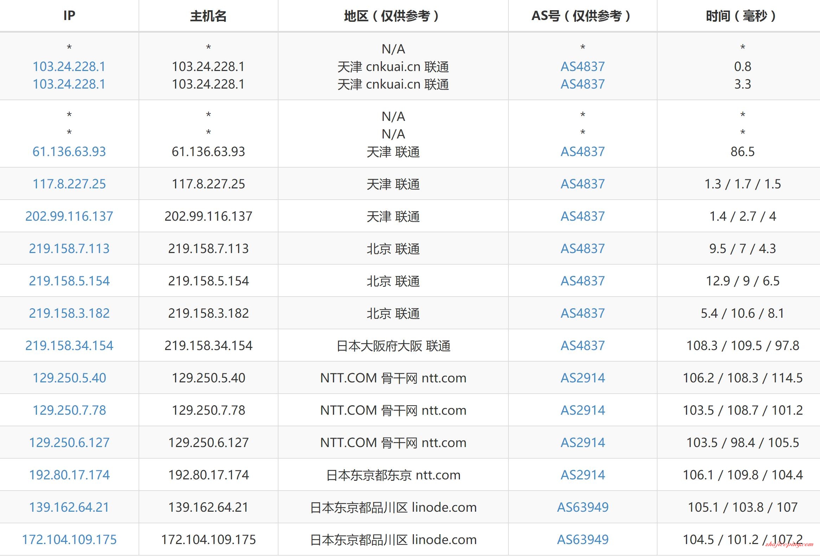Click AS4837 link in the 219.158.7.113 row
The image size is (820, 556).
[583, 248]
